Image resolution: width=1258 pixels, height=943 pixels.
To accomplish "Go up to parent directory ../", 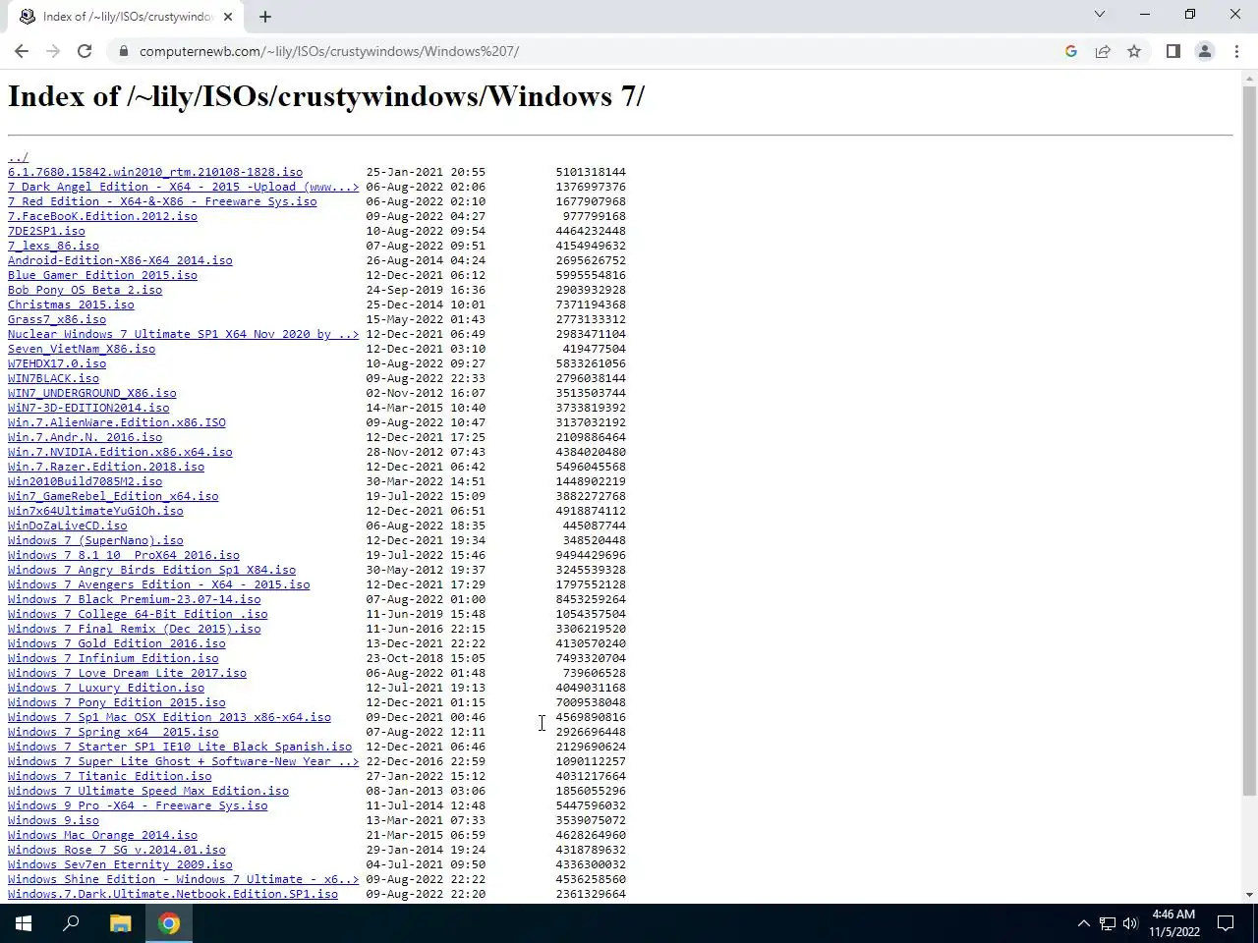I will tap(19, 157).
